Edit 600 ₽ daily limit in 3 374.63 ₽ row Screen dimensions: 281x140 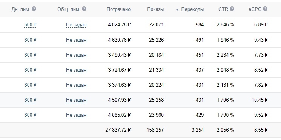(30, 85)
